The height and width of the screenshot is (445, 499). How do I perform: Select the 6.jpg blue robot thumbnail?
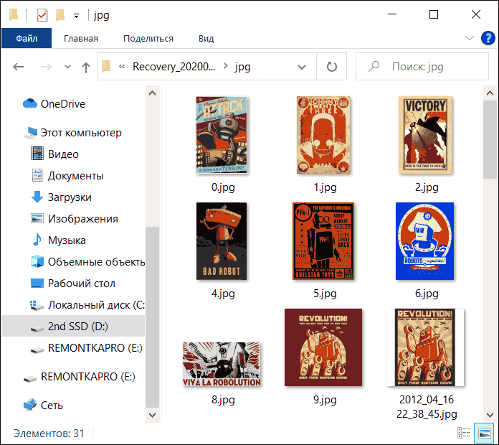coord(425,241)
